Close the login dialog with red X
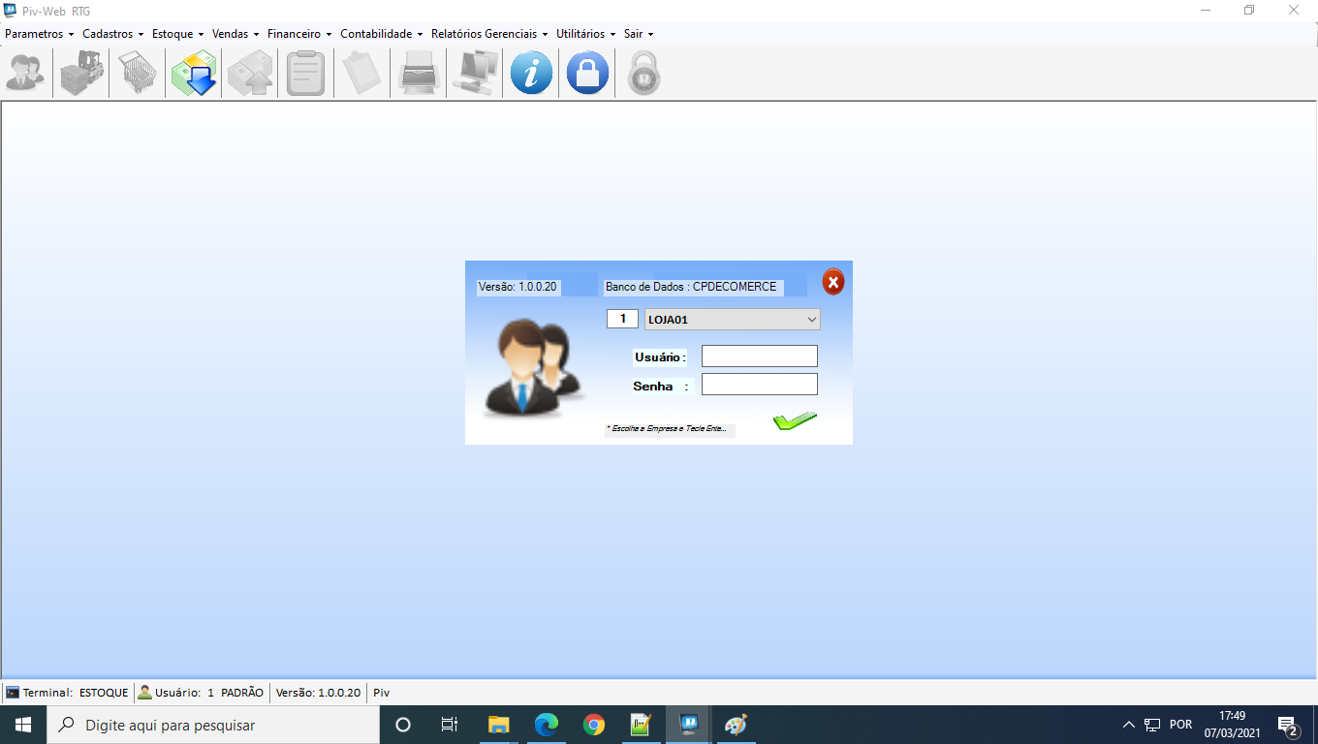Screen dimensions: 1318x744 (833, 282)
